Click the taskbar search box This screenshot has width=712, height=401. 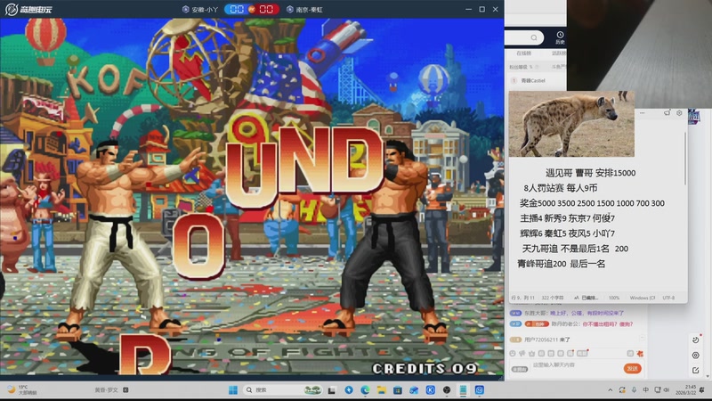[x=281, y=390]
